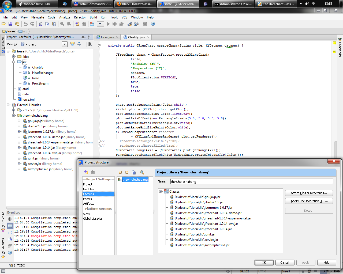The height and width of the screenshot is (274, 343).
Task: Click the Copy toolbar icon
Action: click(x=47, y=24)
